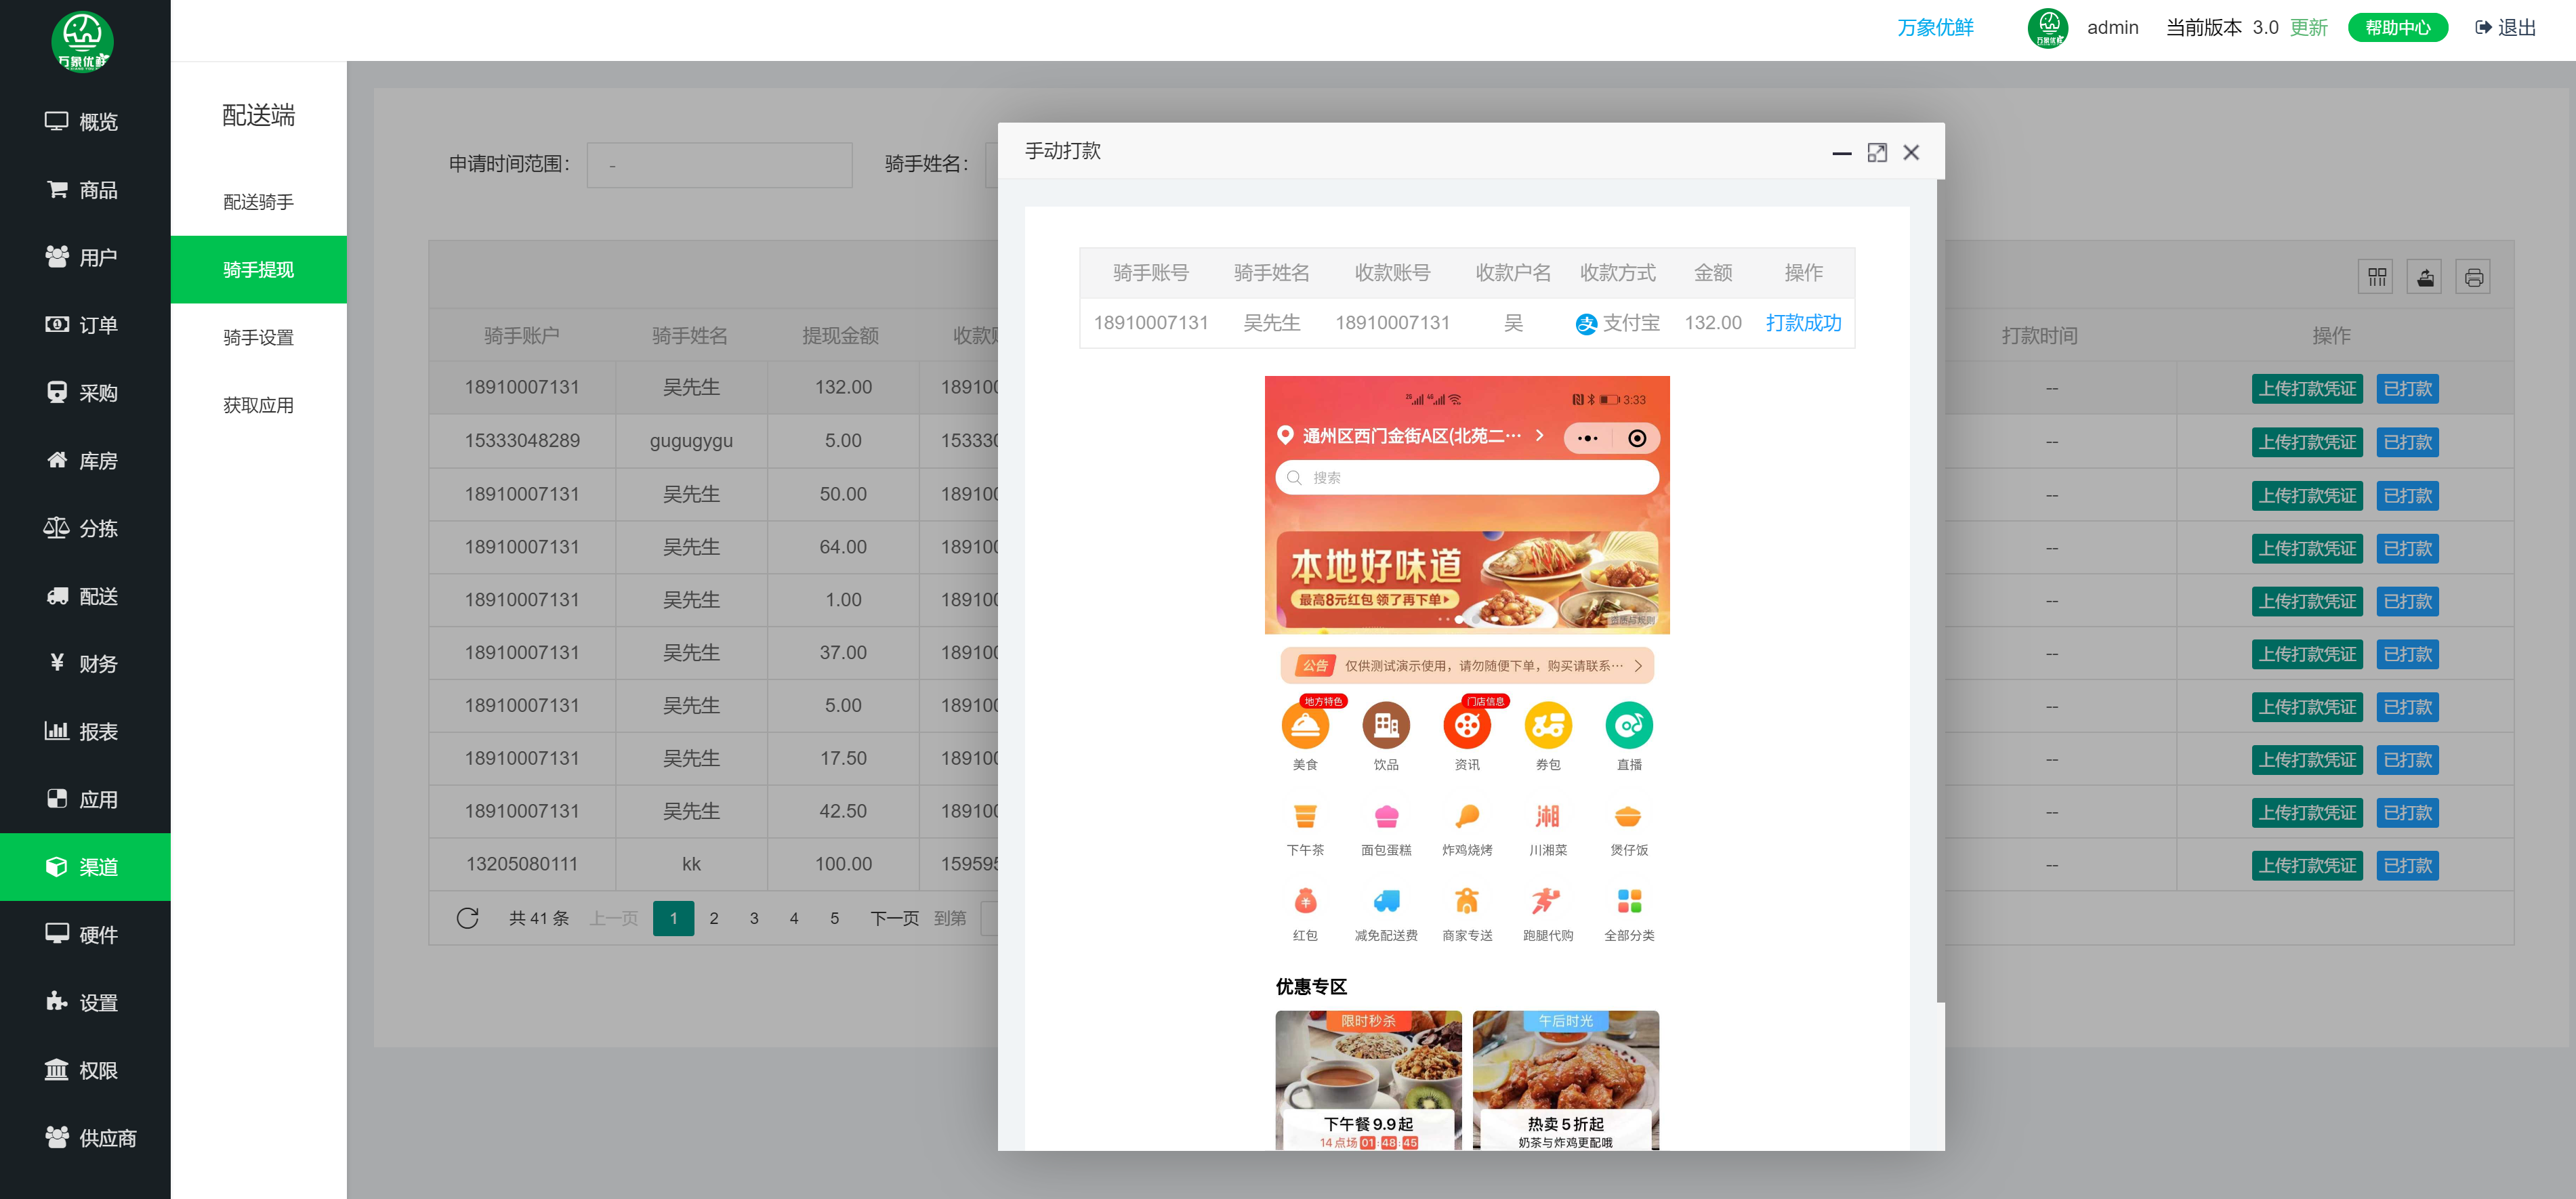Open 概览 in the left sidebar
Screen dimensions: 2576x1199
84,122
